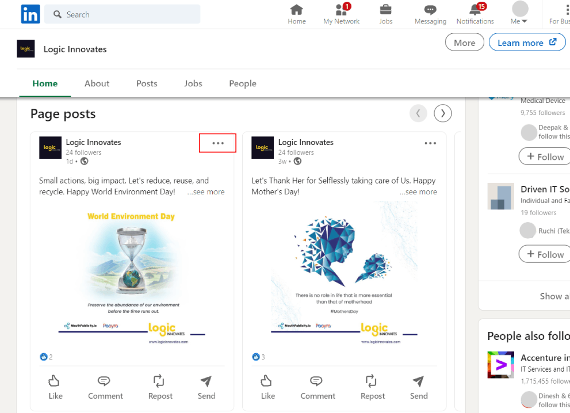Click the search magnifier icon
The width and height of the screenshot is (570, 413).
coord(58,14)
